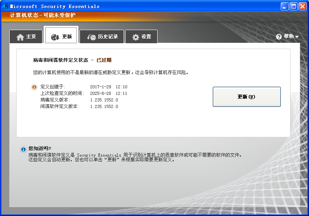Click the 更新(U) update button

coord(247,97)
